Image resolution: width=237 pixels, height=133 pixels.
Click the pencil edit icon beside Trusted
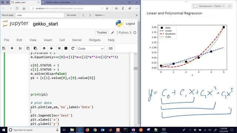pos(113,33)
